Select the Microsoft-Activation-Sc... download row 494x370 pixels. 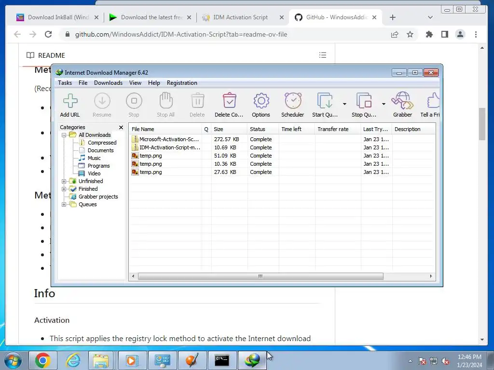(x=282, y=139)
